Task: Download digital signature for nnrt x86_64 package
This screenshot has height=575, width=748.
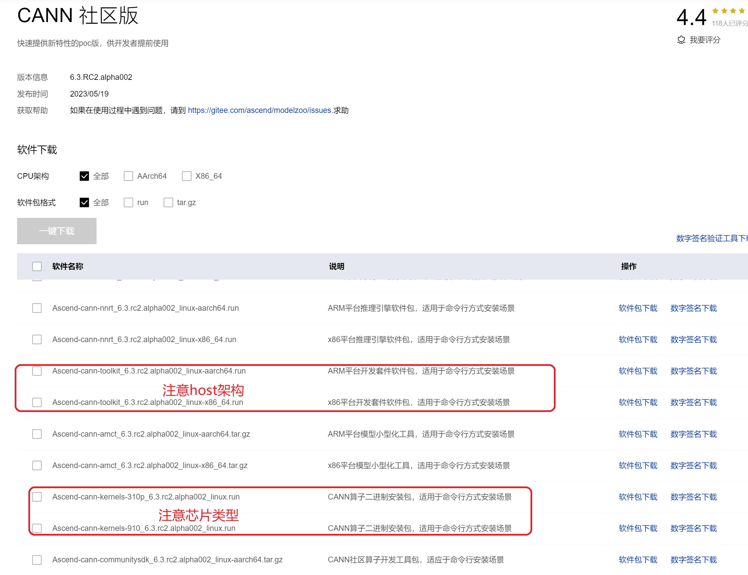Action: [693, 339]
